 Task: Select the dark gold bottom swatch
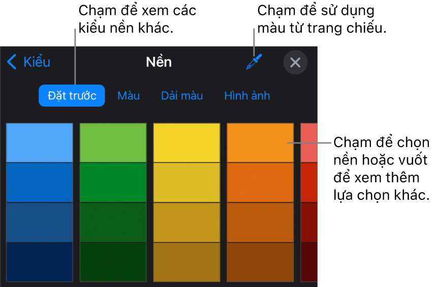(186, 262)
